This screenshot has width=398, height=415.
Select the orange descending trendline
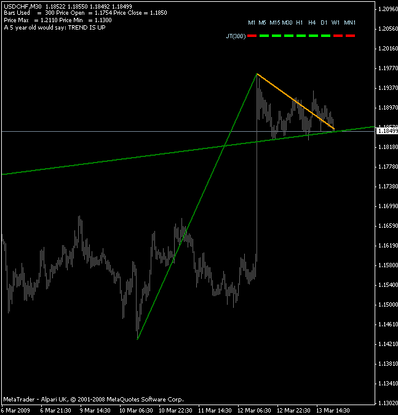296,102
